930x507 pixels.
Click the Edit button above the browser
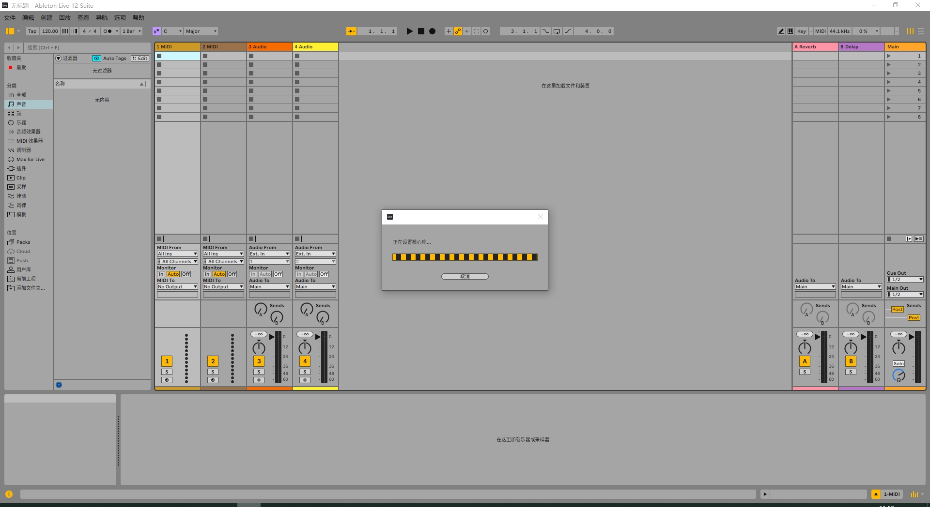[139, 58]
